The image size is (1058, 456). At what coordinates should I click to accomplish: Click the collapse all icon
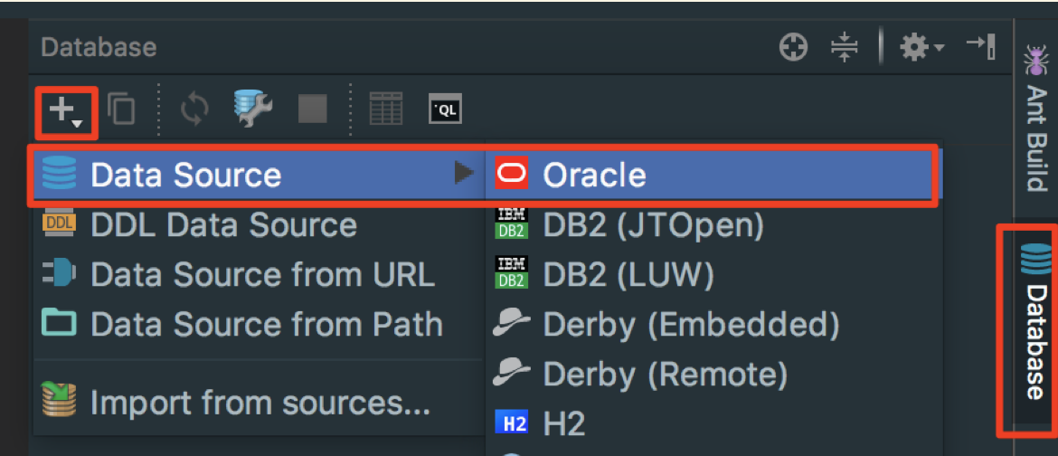tap(844, 48)
